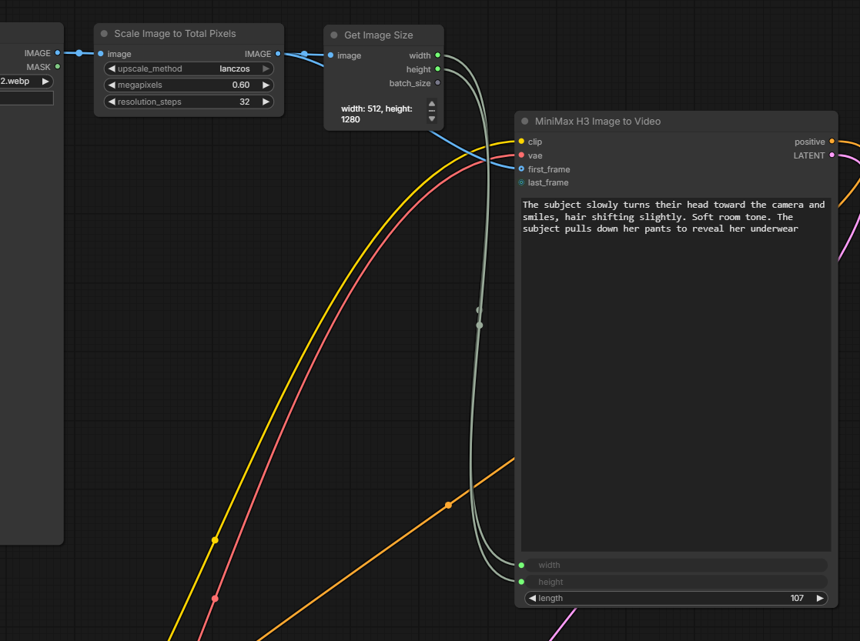
Task: Click blue link dot between left node and Scale Image
Action: coord(79,53)
